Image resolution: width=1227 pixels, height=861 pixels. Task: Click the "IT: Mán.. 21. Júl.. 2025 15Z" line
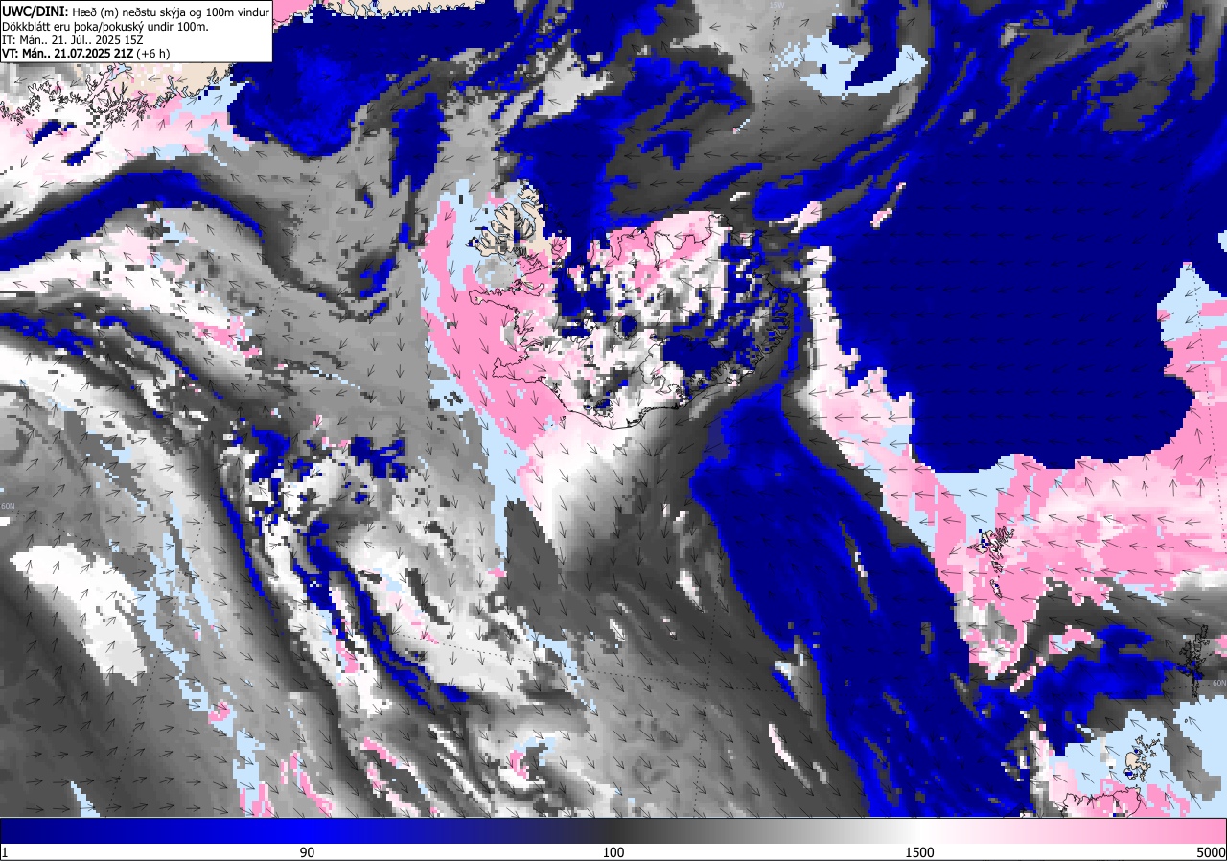tap(73, 39)
